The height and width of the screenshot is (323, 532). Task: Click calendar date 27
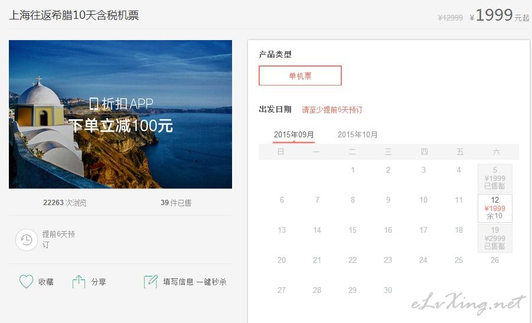click(282, 291)
